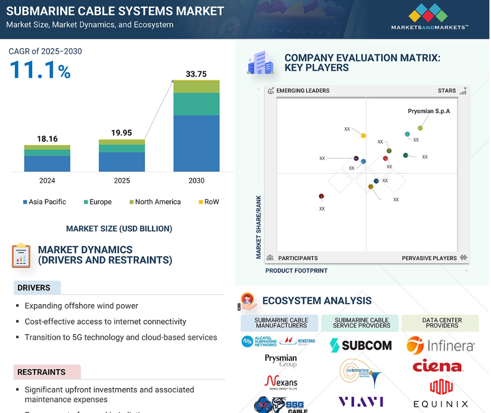
Task: Click 'Transition to 5G technology' bullet
Action: [x=121, y=337]
